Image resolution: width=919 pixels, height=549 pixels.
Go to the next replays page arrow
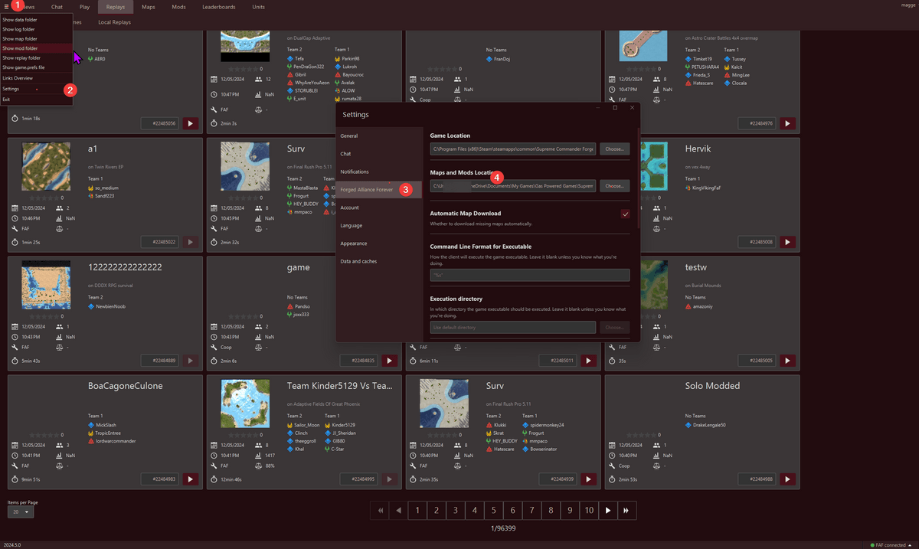tap(608, 510)
